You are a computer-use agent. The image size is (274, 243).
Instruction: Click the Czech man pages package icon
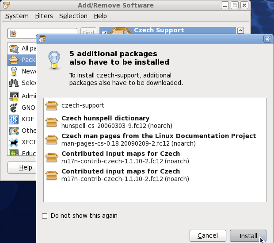click(x=52, y=139)
